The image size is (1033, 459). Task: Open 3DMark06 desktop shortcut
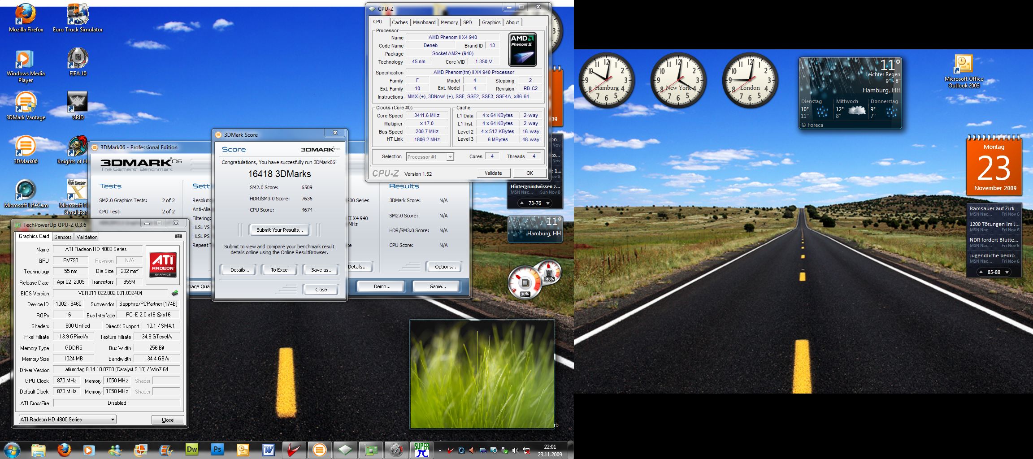point(26,150)
